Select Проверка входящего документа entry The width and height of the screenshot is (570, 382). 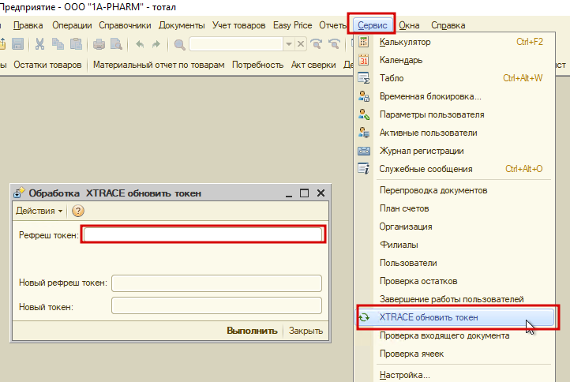click(455, 335)
